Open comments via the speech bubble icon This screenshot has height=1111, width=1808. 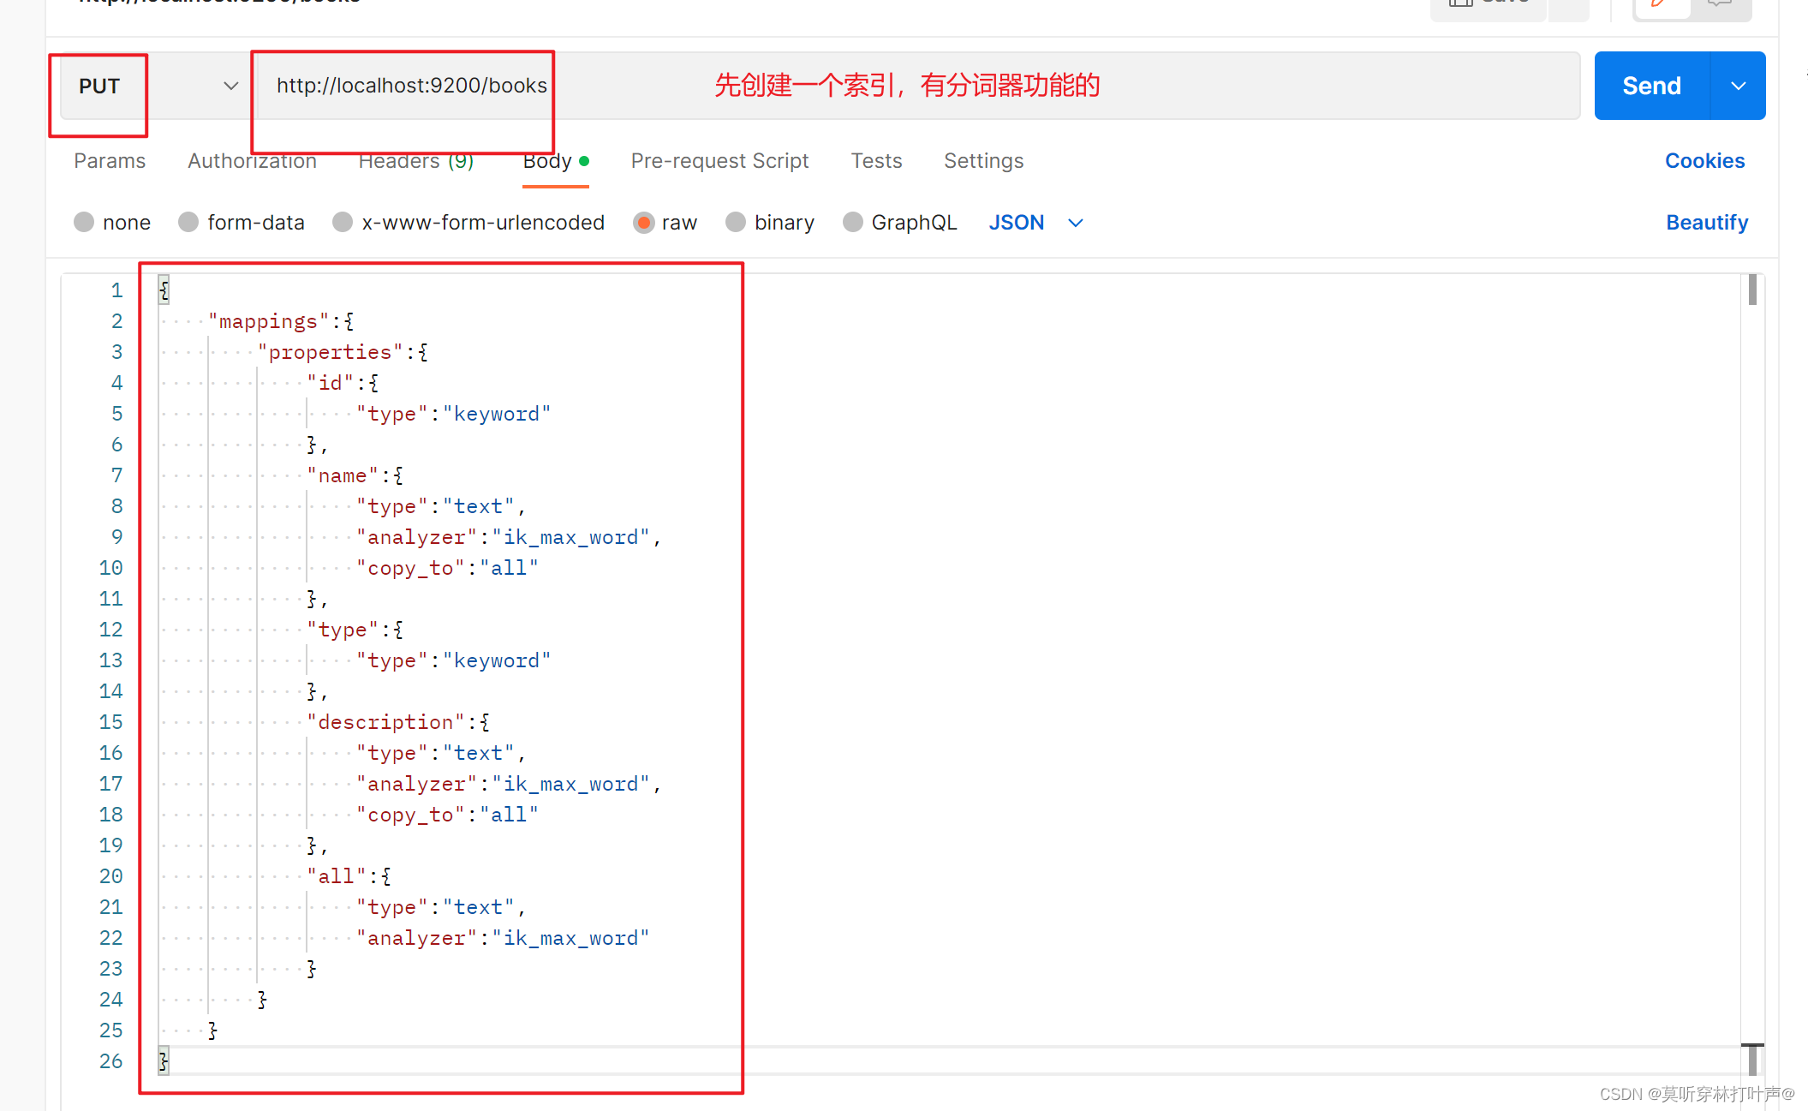[1719, 5]
